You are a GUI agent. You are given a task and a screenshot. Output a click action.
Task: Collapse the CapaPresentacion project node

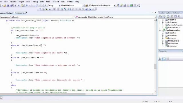click(x=160, y=30)
